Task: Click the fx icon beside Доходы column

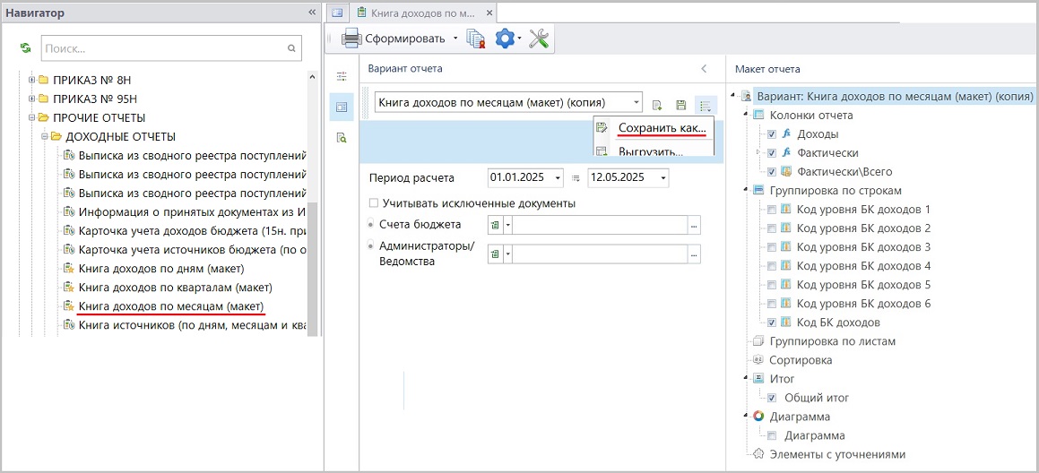Action: tap(787, 134)
